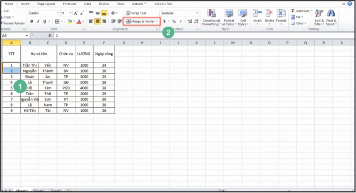Click the Cut command
The width and height of the screenshot is (356, 193).
click(6, 11)
